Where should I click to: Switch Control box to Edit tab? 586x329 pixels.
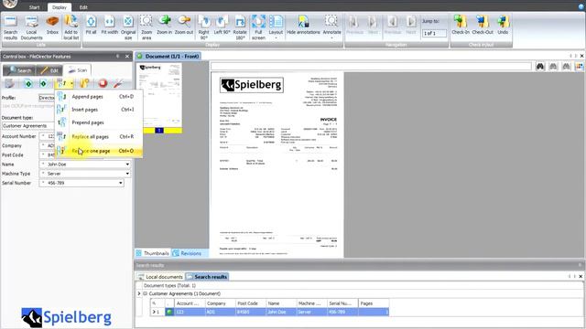[49, 70]
